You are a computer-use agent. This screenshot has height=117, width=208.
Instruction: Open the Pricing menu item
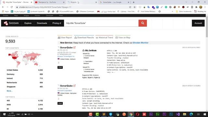57,23
